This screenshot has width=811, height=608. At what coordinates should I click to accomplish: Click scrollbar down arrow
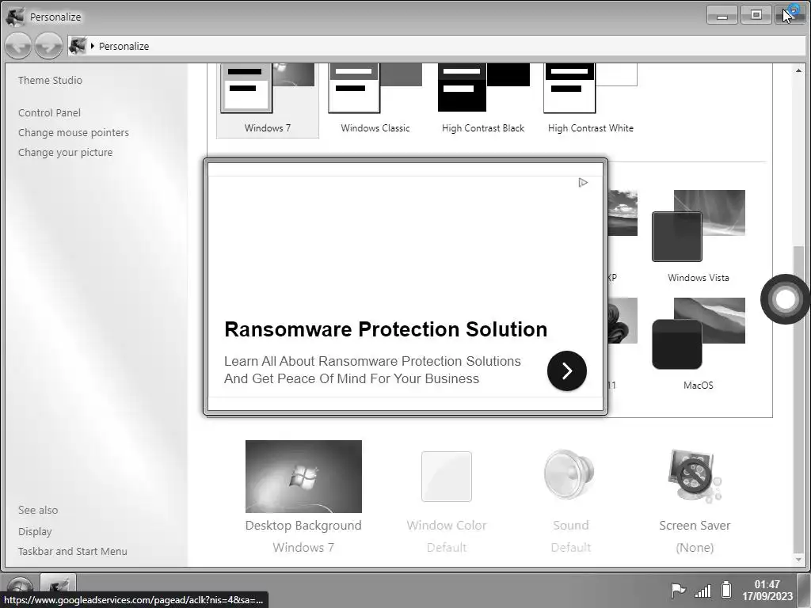798,560
